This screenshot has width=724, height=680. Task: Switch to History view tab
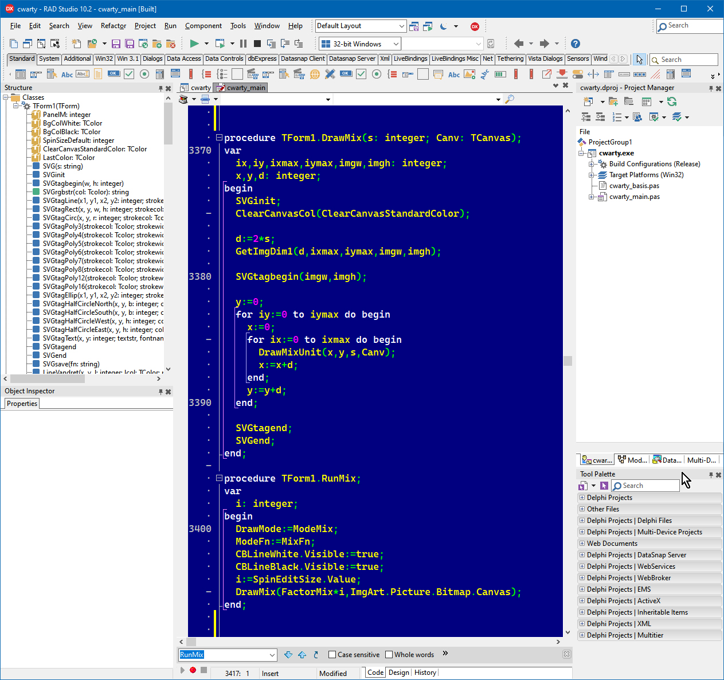pyautogui.click(x=425, y=673)
